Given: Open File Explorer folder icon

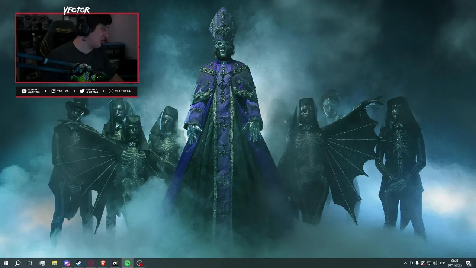Looking at the screenshot, I should 54,263.
